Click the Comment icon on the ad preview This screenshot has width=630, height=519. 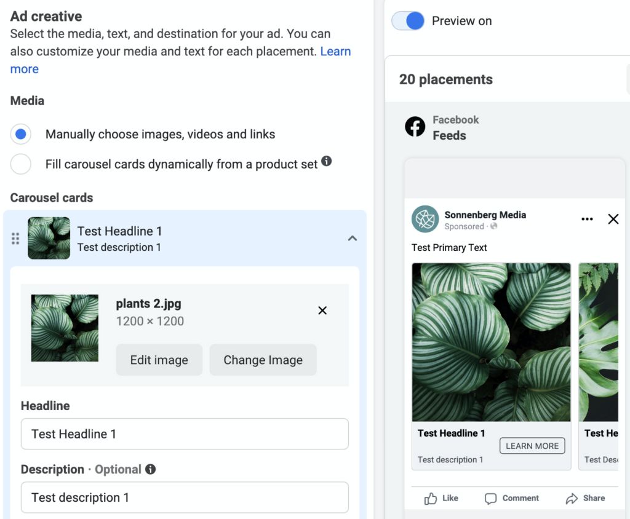point(491,498)
